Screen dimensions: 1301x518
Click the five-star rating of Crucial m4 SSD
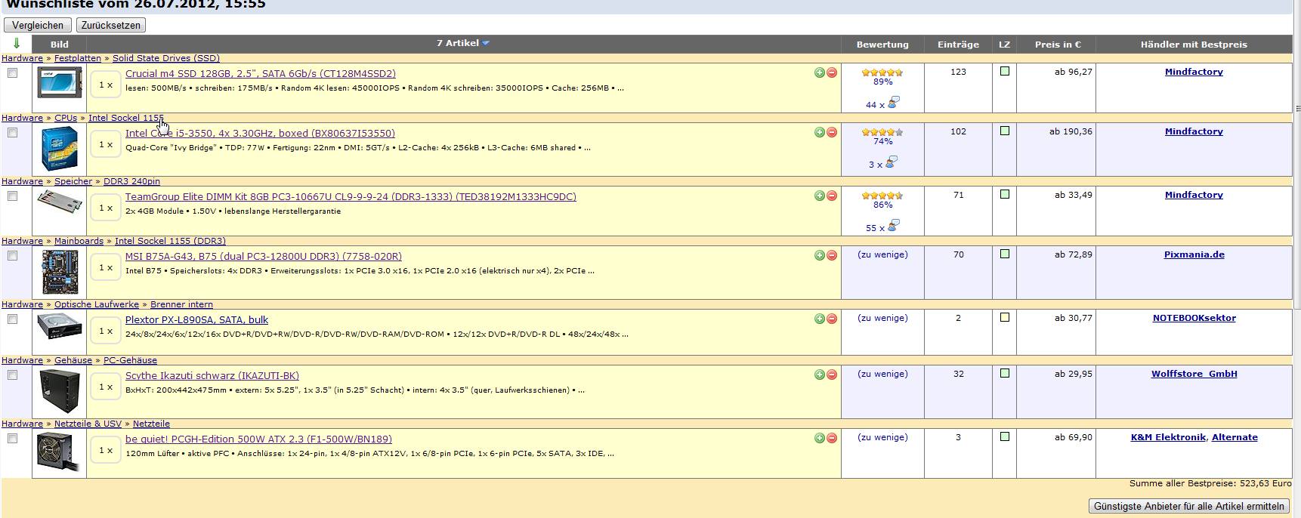click(x=882, y=72)
